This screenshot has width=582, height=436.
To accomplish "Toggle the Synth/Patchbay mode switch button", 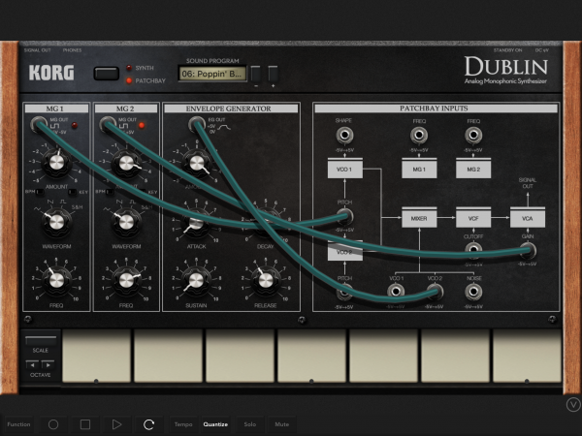I will (107, 74).
